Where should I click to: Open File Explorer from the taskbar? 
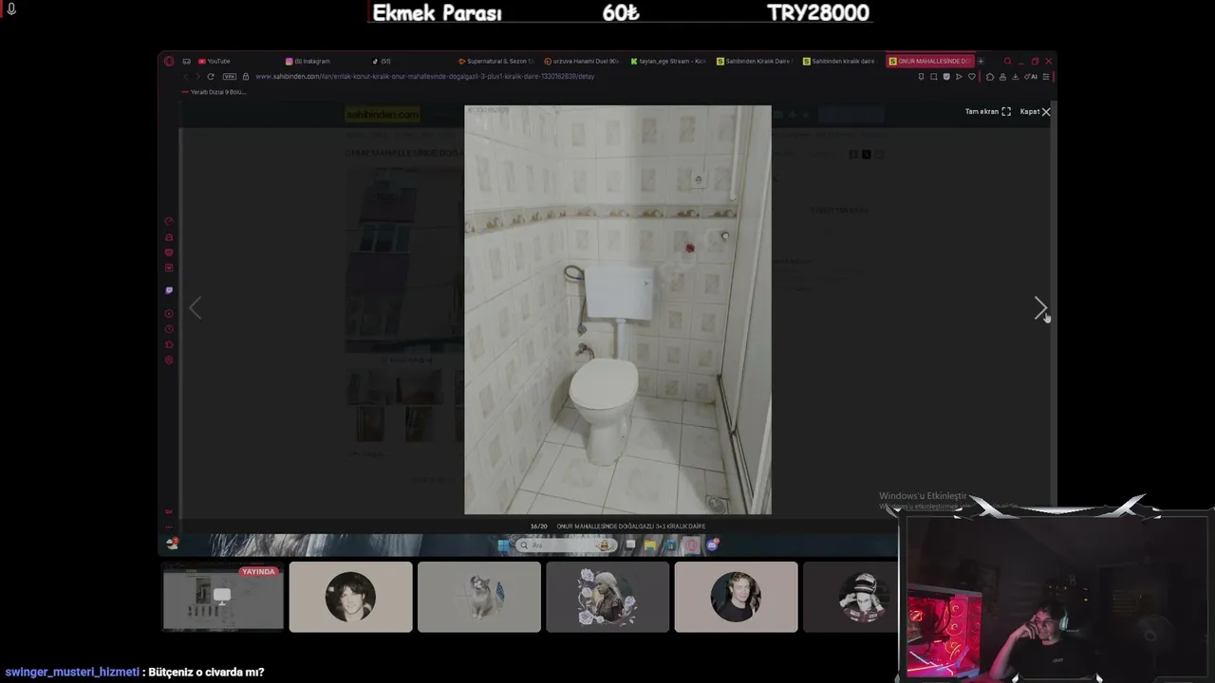649,545
